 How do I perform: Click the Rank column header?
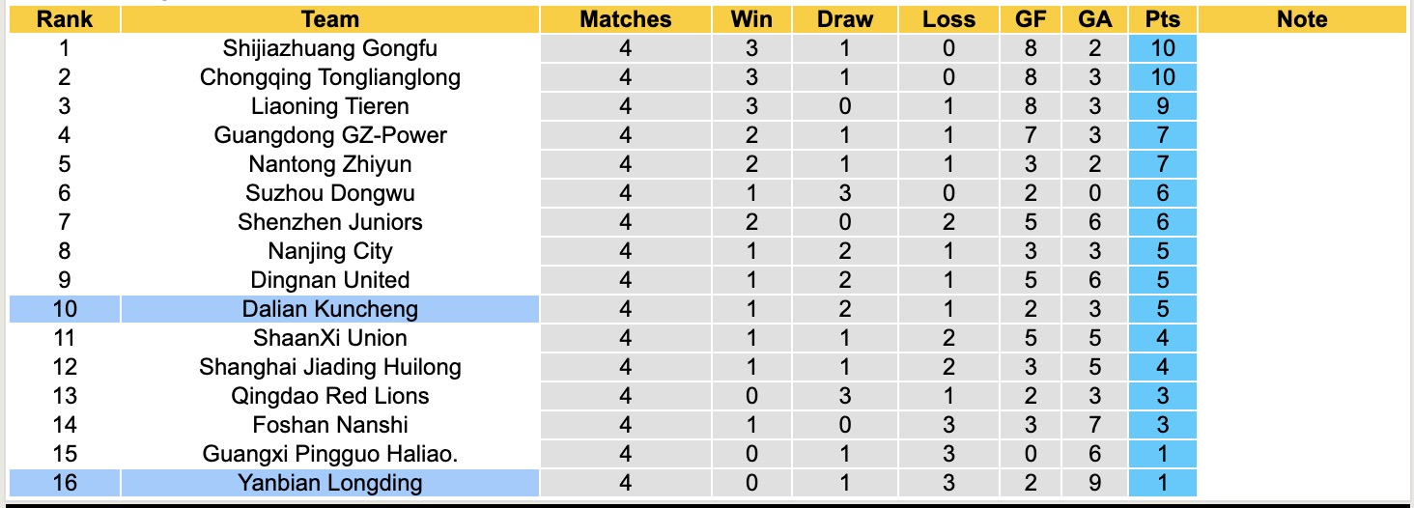(64, 19)
